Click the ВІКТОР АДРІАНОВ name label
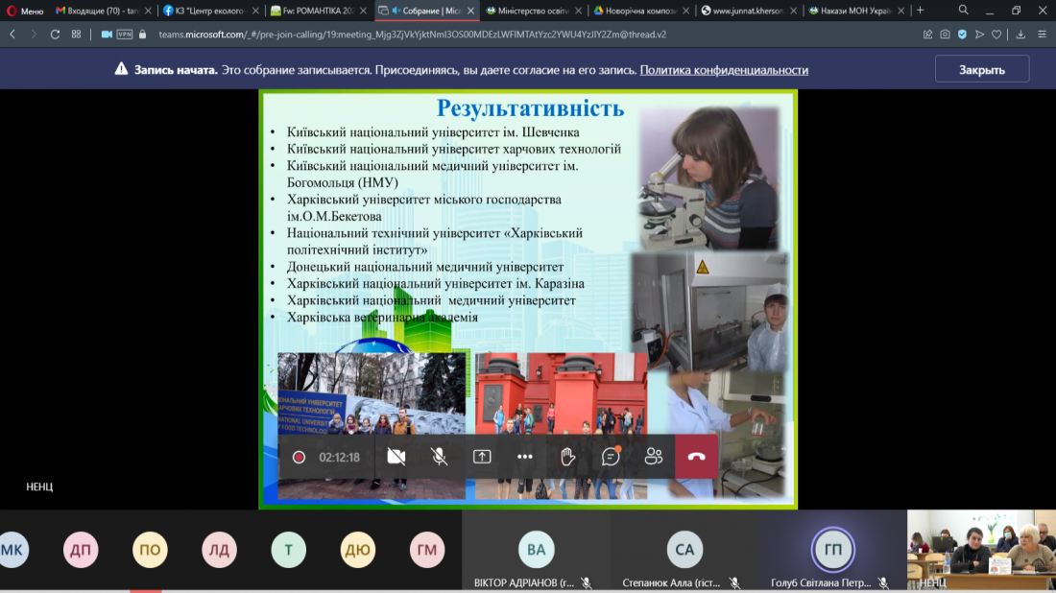This screenshot has width=1056, height=593. [x=524, y=582]
